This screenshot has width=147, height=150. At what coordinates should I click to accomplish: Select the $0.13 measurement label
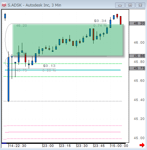click(49, 66)
